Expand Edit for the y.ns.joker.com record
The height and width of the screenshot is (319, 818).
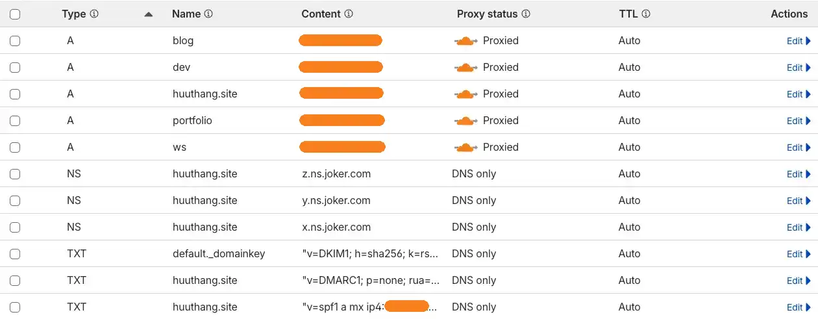coord(799,201)
